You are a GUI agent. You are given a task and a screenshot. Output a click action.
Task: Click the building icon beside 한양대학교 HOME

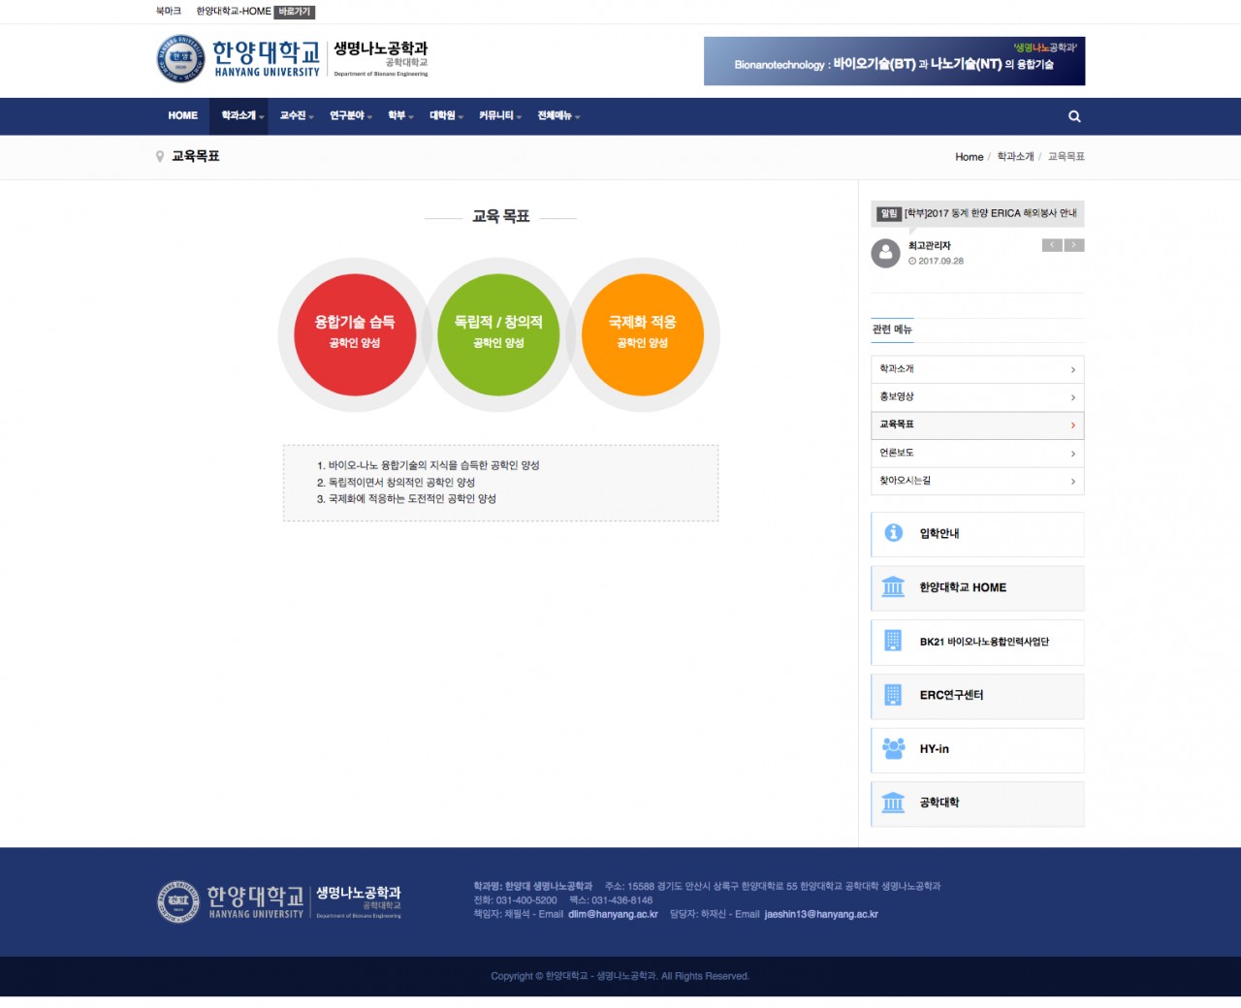tap(893, 587)
